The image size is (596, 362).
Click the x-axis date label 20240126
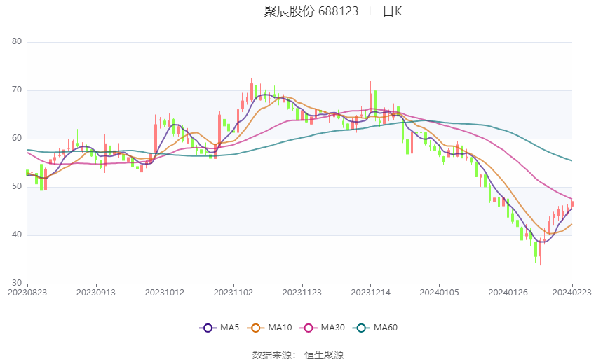coord(508,293)
